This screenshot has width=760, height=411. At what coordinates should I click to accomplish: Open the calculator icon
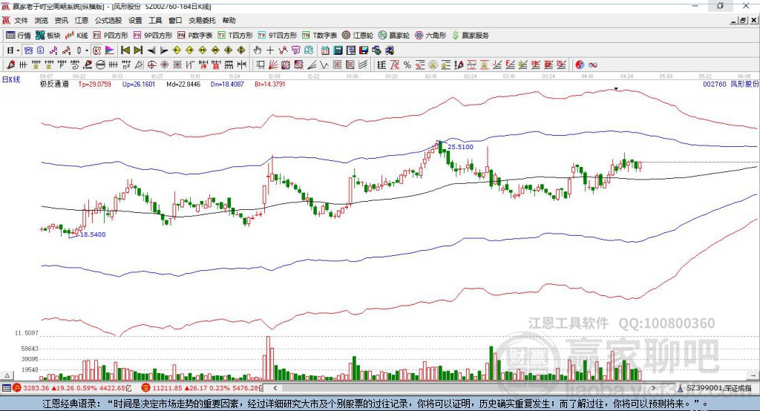[338, 50]
